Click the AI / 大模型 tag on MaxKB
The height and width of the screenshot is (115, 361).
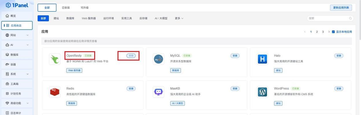pyautogui.click(x=177, y=103)
